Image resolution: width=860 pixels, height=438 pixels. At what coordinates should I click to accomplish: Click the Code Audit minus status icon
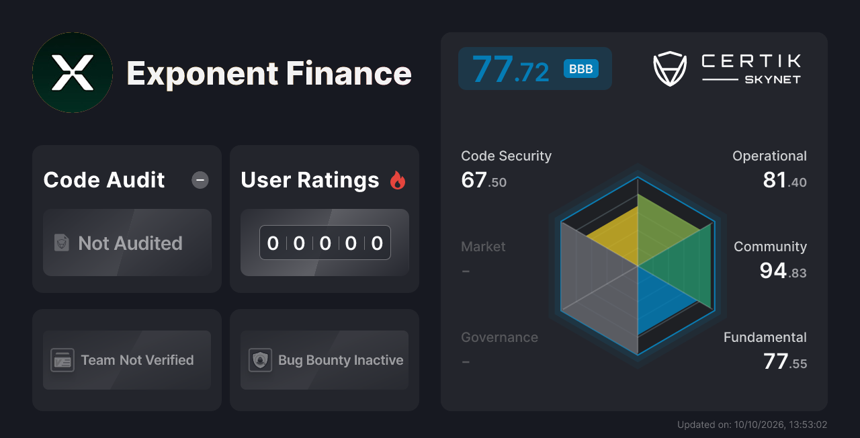coord(200,180)
